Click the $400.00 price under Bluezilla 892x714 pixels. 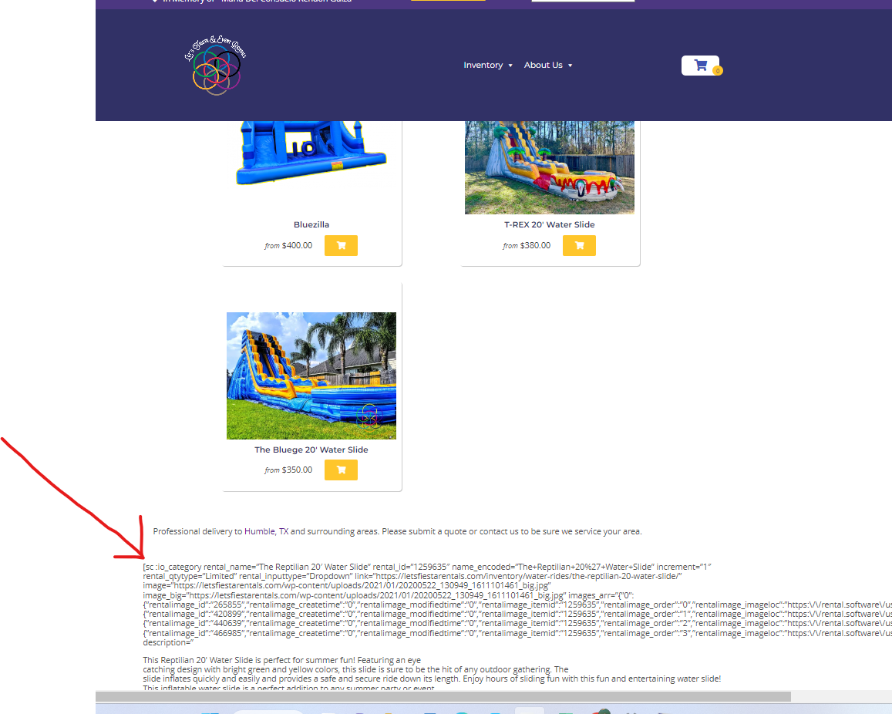(x=297, y=246)
